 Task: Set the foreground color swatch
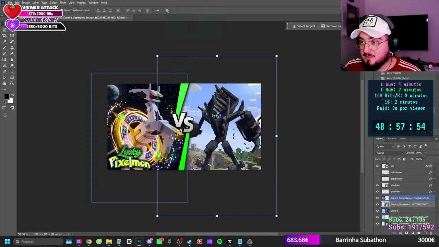[x=6, y=97]
